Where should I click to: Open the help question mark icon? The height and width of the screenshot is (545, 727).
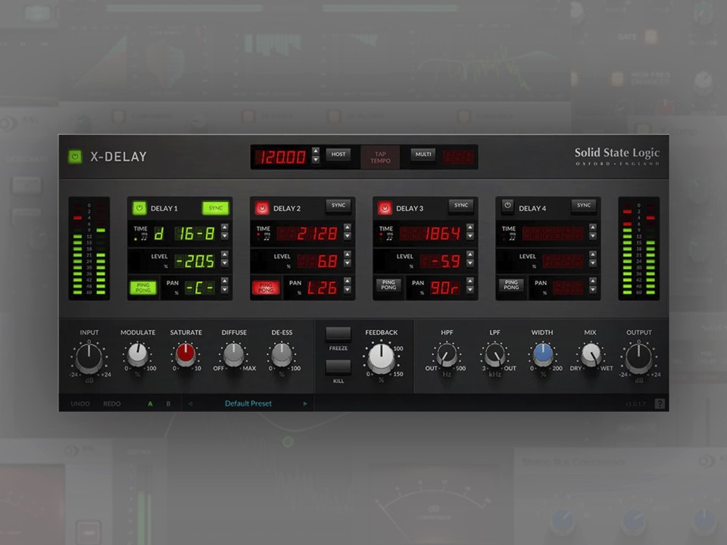660,404
